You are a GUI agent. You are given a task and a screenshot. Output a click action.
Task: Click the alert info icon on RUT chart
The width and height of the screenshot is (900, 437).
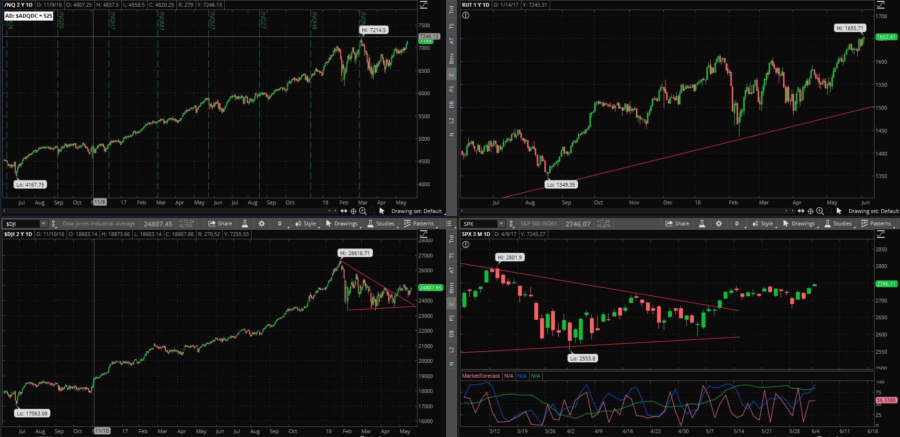(466, 15)
